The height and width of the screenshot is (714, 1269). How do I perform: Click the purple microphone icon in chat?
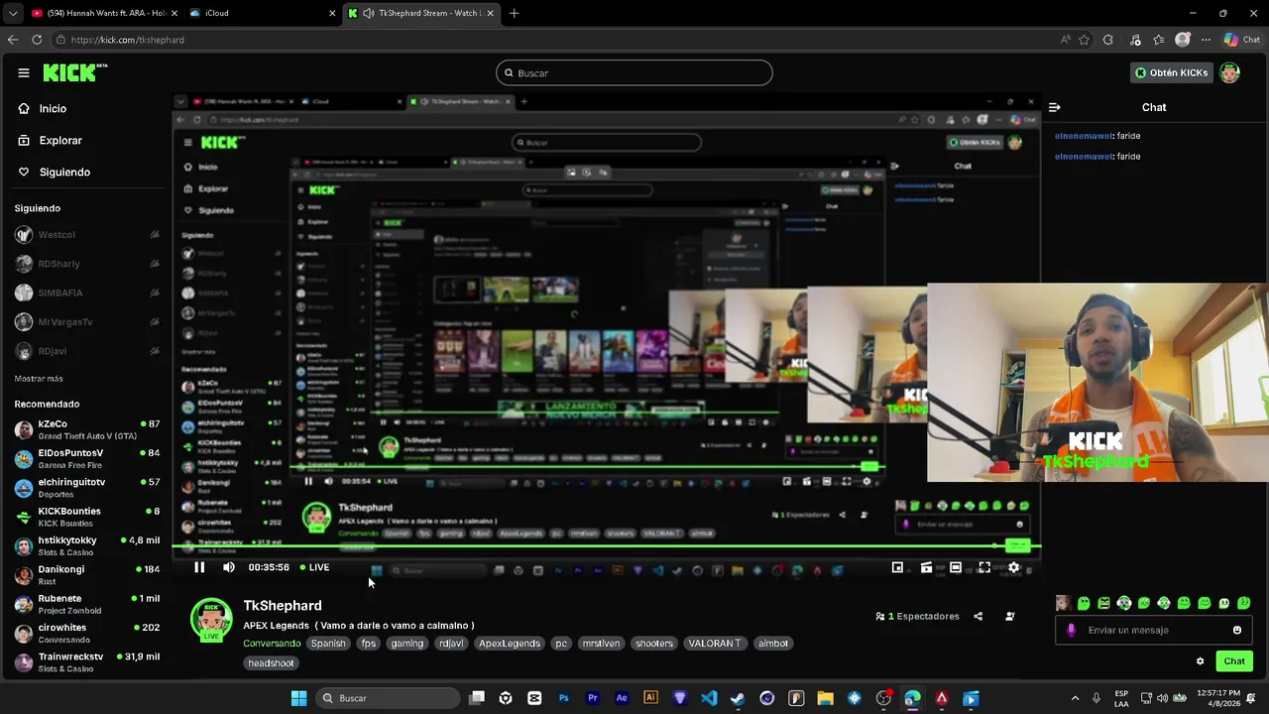(x=1071, y=631)
